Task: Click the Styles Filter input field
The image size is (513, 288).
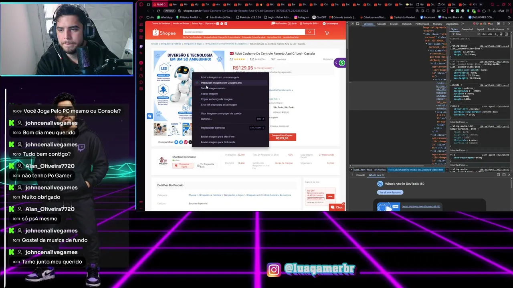Action: click(465, 34)
